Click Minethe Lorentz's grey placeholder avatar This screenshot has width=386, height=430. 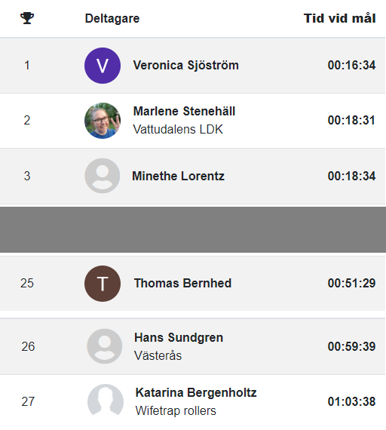click(103, 176)
